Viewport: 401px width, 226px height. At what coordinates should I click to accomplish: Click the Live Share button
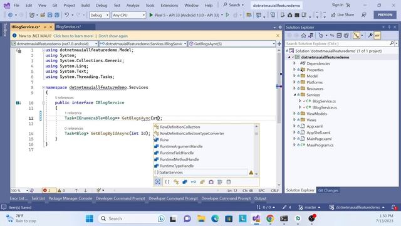343,15
